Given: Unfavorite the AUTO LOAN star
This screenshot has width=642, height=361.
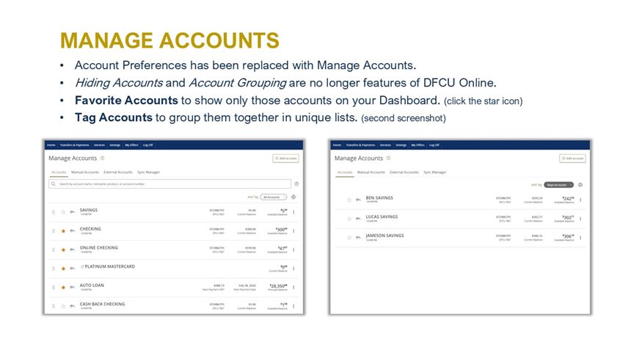Looking at the screenshot, I should [63, 288].
